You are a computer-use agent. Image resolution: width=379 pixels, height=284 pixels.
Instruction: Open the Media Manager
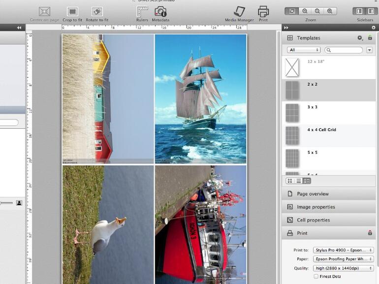239,12
